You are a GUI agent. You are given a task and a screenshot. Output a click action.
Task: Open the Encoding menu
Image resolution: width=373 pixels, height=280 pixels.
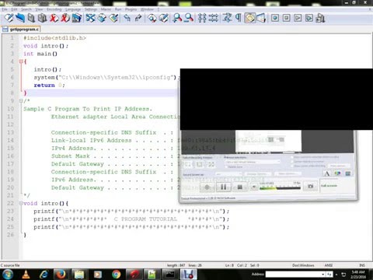(54, 9)
